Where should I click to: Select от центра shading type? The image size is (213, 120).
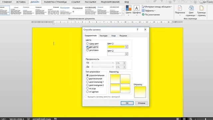click(x=87, y=92)
